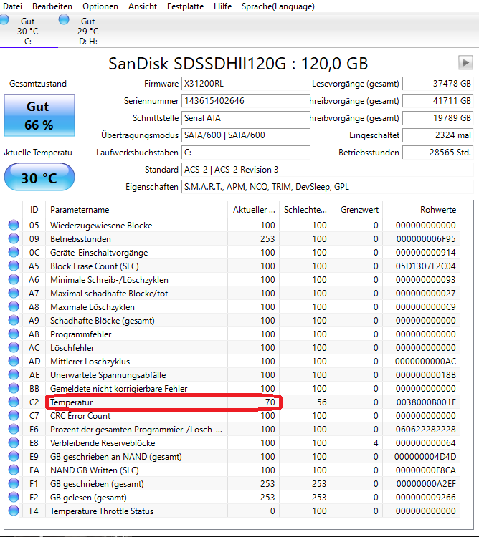Image resolution: width=479 pixels, height=537 pixels.
Task: Open the Optionen menu
Action: (100, 6)
